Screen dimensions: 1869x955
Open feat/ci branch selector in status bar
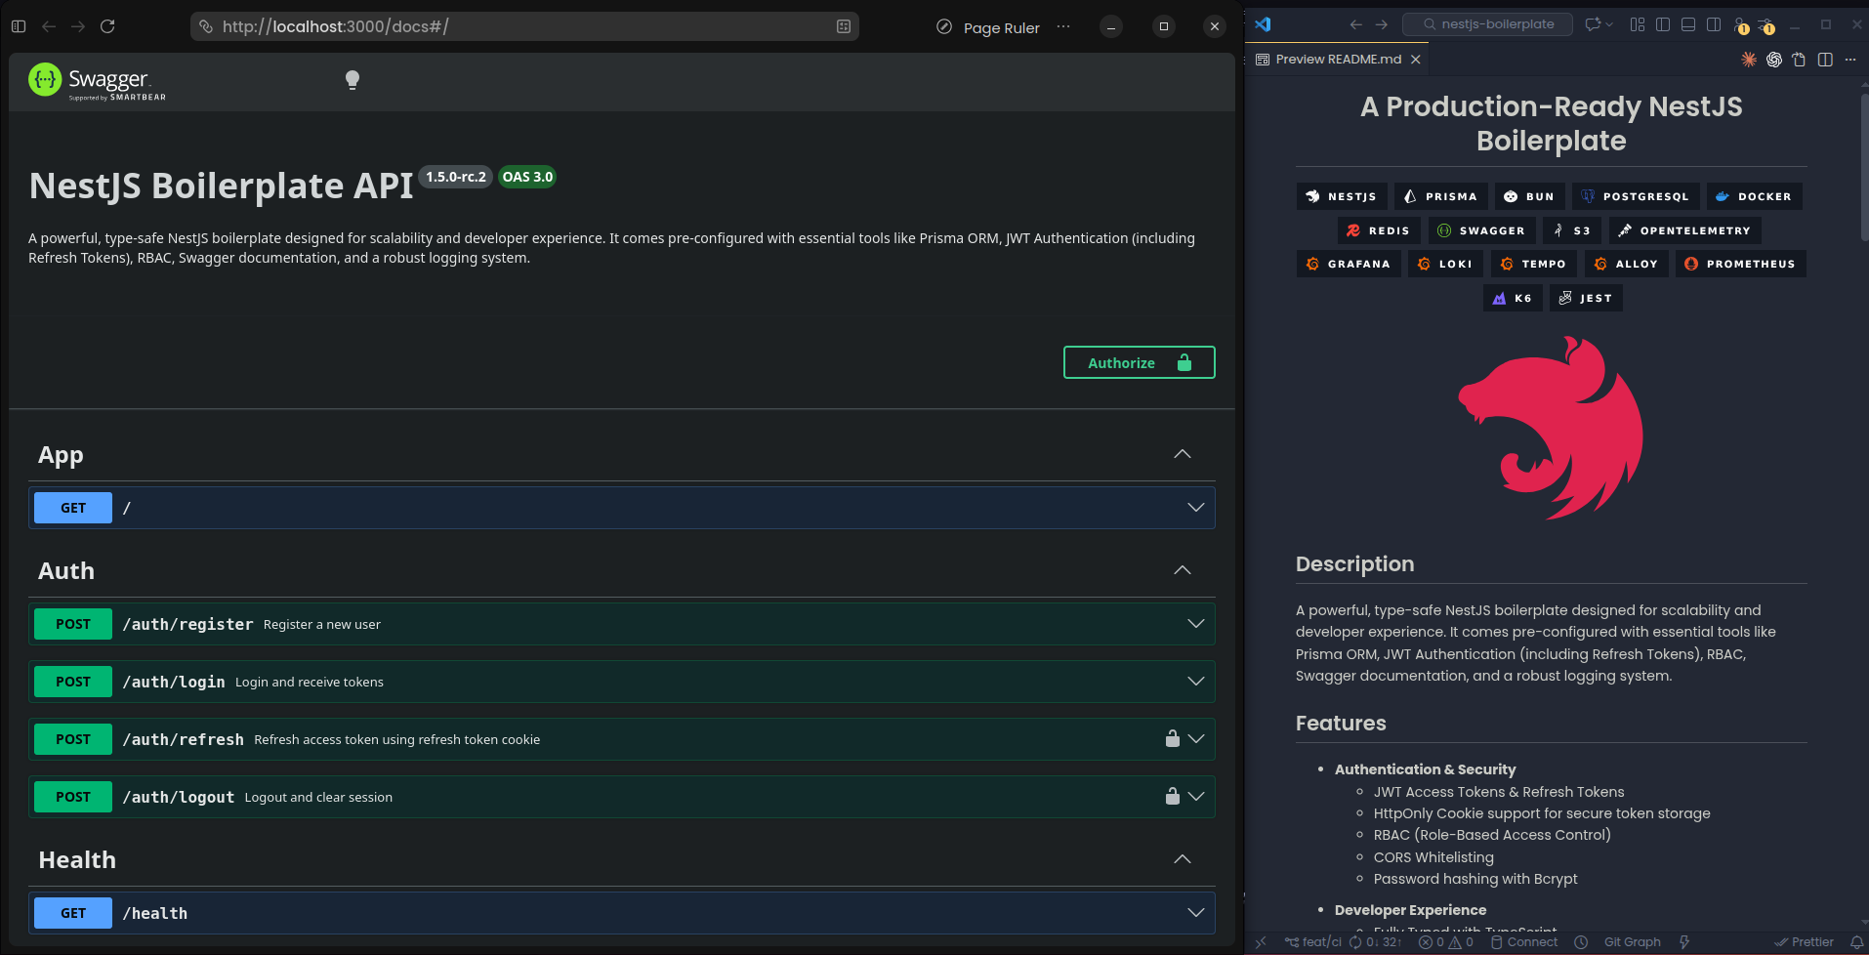[x=1313, y=942]
